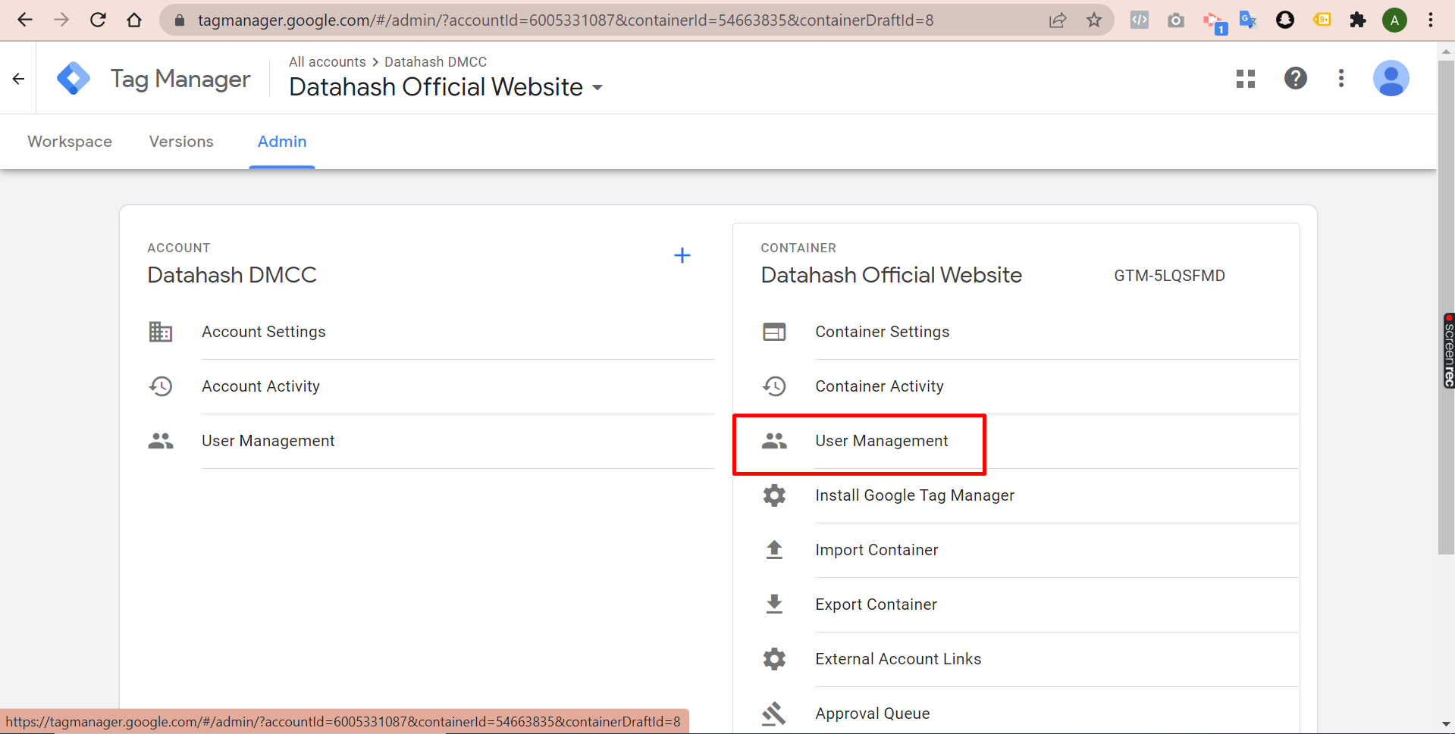
Task: Open the browser extensions puzzle icon
Action: click(1358, 20)
